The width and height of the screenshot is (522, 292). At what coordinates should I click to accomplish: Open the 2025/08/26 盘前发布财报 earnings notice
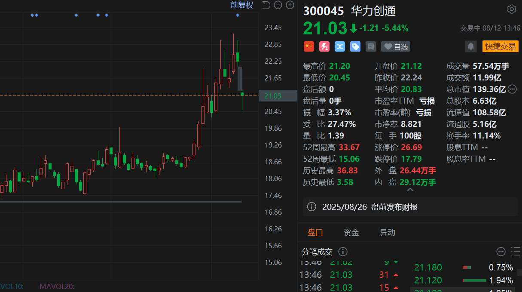(411, 207)
